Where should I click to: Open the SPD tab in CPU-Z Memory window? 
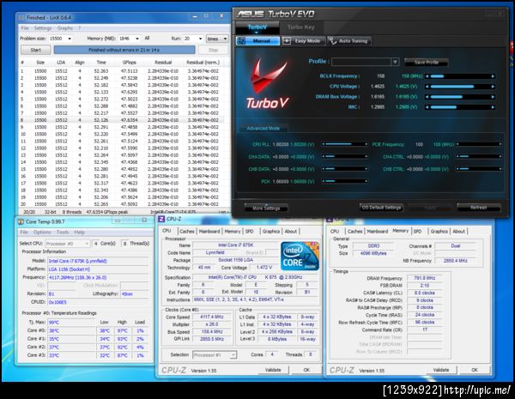pos(417,232)
